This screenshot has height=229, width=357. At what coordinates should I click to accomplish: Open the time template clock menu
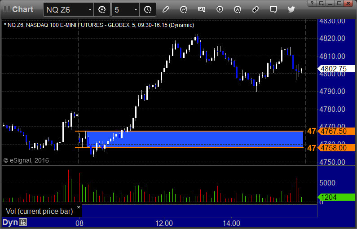tap(148, 9)
